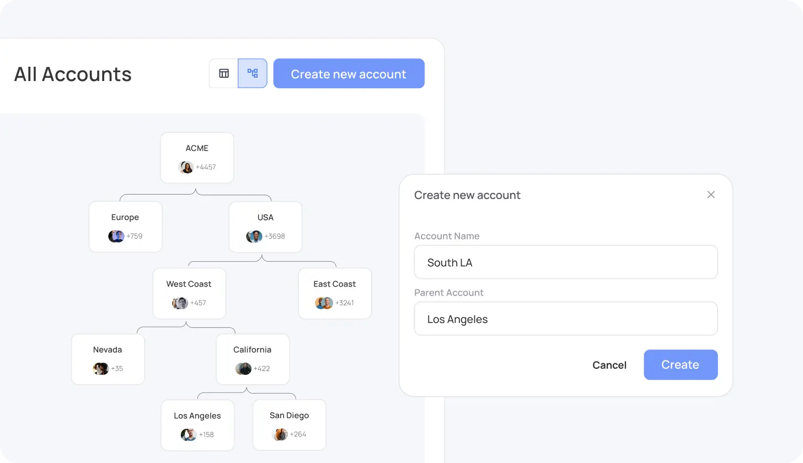The width and height of the screenshot is (803, 463).
Task: Click the Europe member avatars
Action: point(116,236)
